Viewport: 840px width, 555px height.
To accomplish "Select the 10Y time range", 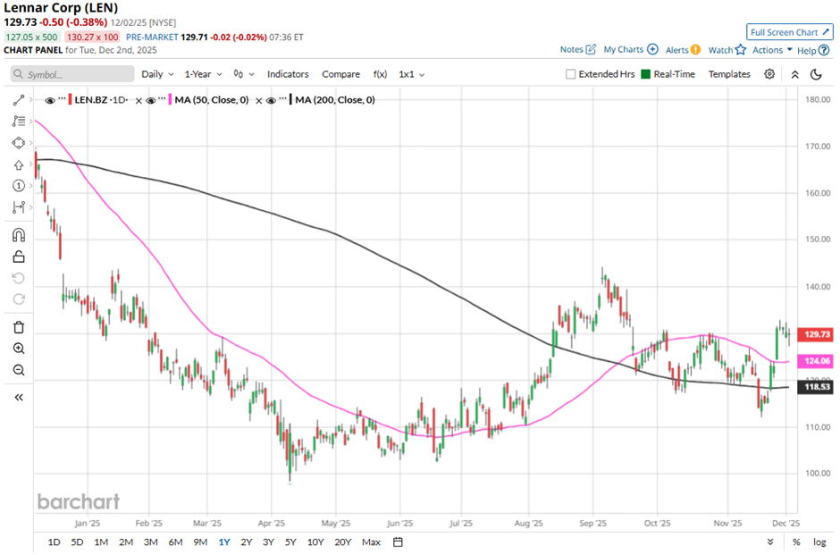I will tap(315, 542).
